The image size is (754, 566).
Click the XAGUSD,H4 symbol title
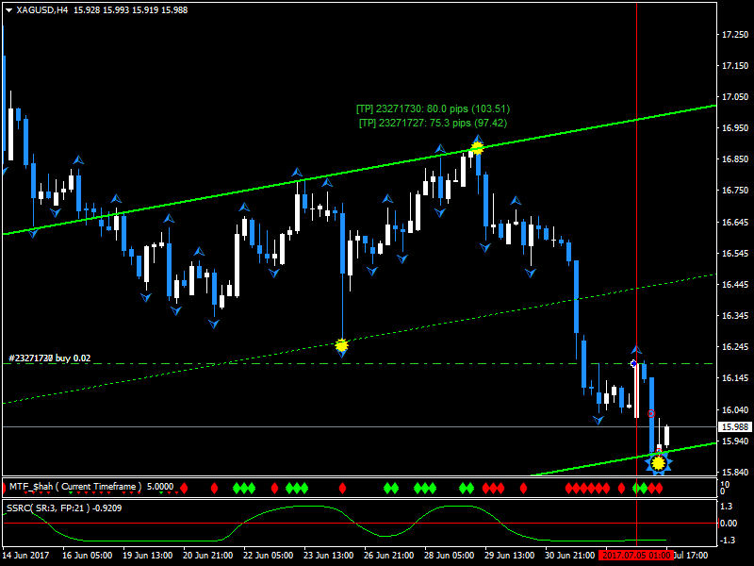(41, 10)
